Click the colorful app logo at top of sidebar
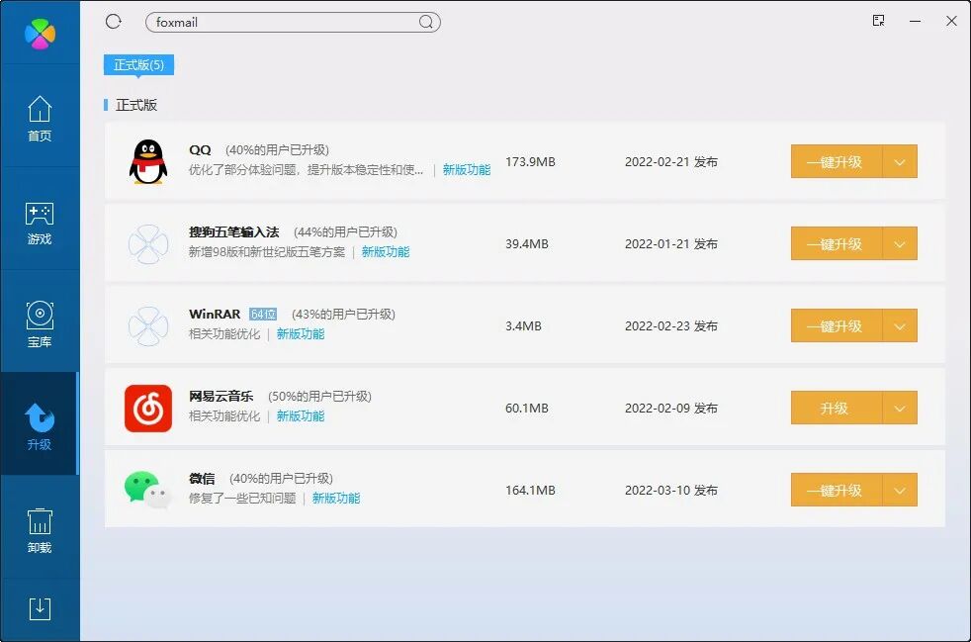 [x=40, y=33]
